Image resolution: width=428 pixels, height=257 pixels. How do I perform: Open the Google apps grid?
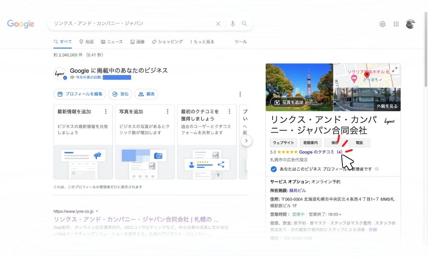(396, 24)
